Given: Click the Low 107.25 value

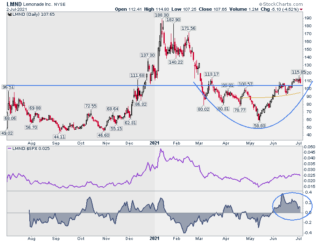Looking at the screenshot, I should pyautogui.click(x=184, y=9).
